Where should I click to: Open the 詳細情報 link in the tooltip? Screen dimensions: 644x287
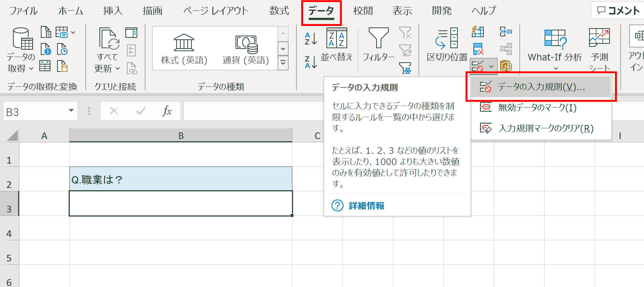pyautogui.click(x=366, y=206)
